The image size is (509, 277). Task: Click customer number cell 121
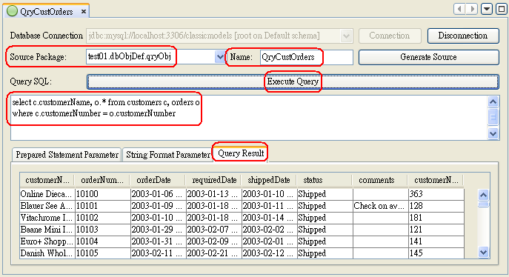(x=436, y=230)
